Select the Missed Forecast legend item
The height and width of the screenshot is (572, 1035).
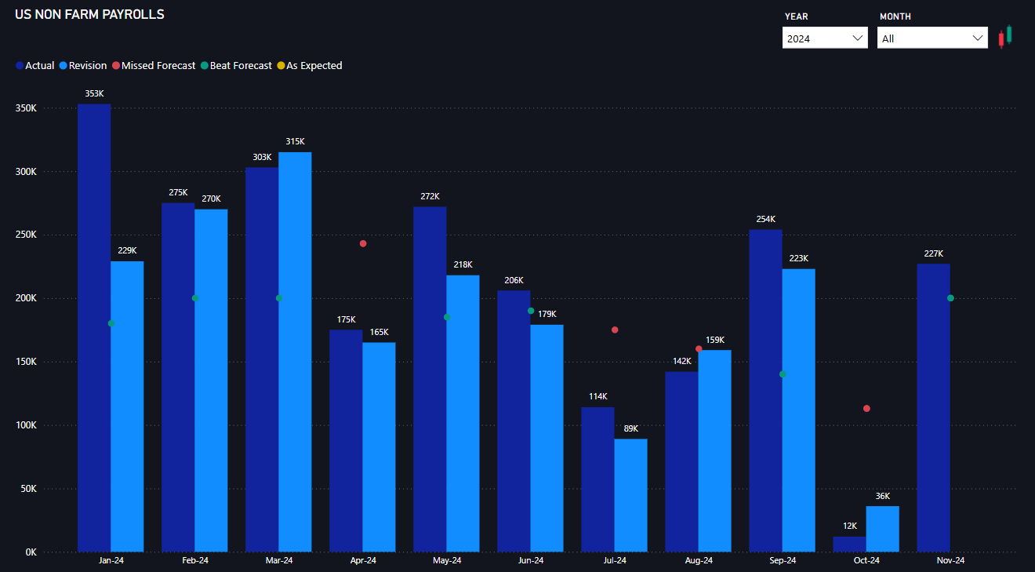coord(153,66)
